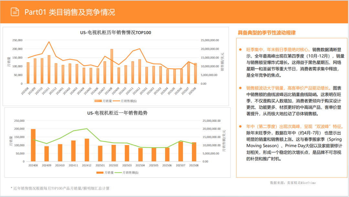The image size is (349, 197).
Task: Click the orange 月销量 color swatch in bottom legend
Action: pyautogui.click(x=100, y=173)
